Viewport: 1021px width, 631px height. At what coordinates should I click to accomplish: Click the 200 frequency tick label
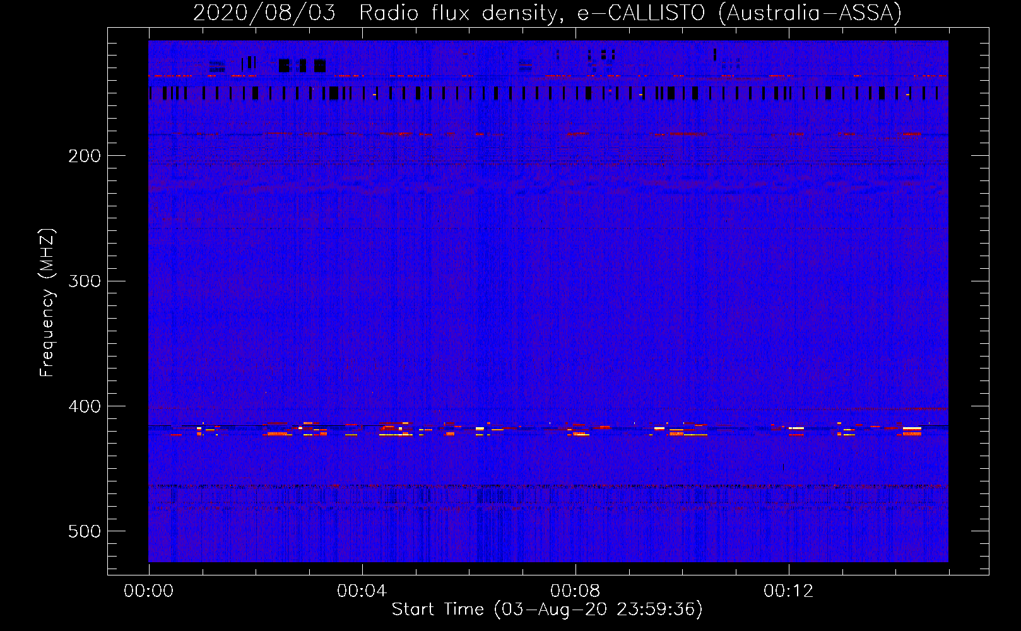tap(85, 156)
